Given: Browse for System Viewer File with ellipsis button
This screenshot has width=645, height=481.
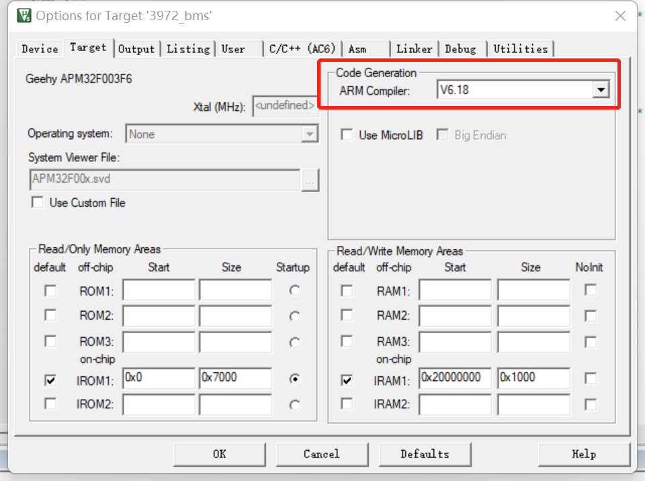Looking at the screenshot, I should 310,180.
